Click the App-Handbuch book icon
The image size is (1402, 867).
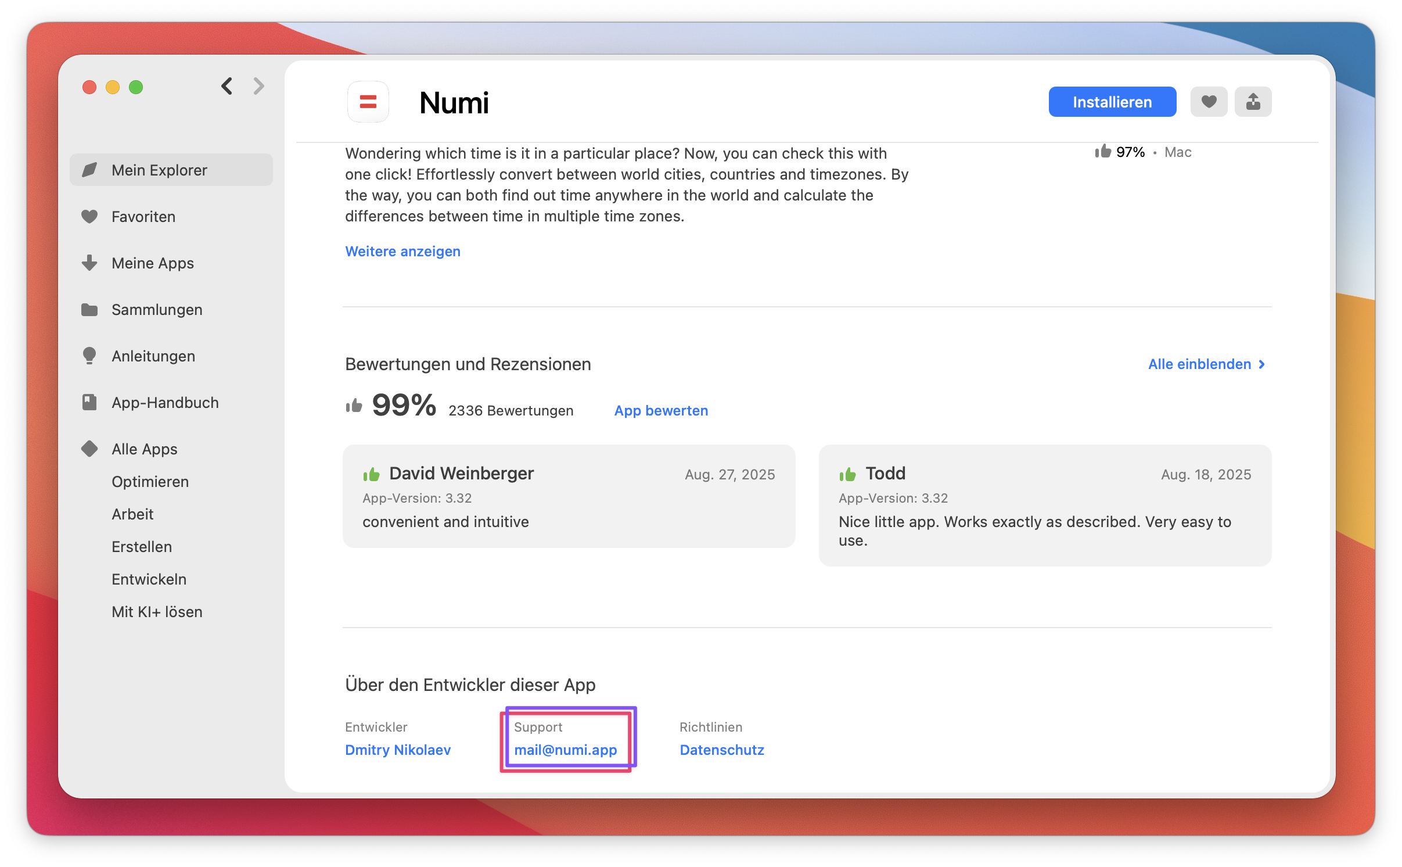[x=89, y=402]
